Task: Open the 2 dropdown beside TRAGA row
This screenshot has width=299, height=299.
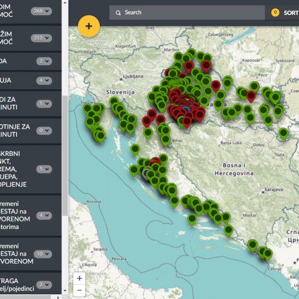Action: click(44, 285)
